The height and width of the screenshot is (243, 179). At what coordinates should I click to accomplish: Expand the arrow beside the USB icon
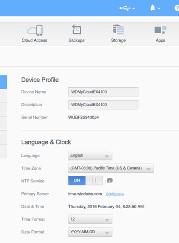[x=134, y=8]
